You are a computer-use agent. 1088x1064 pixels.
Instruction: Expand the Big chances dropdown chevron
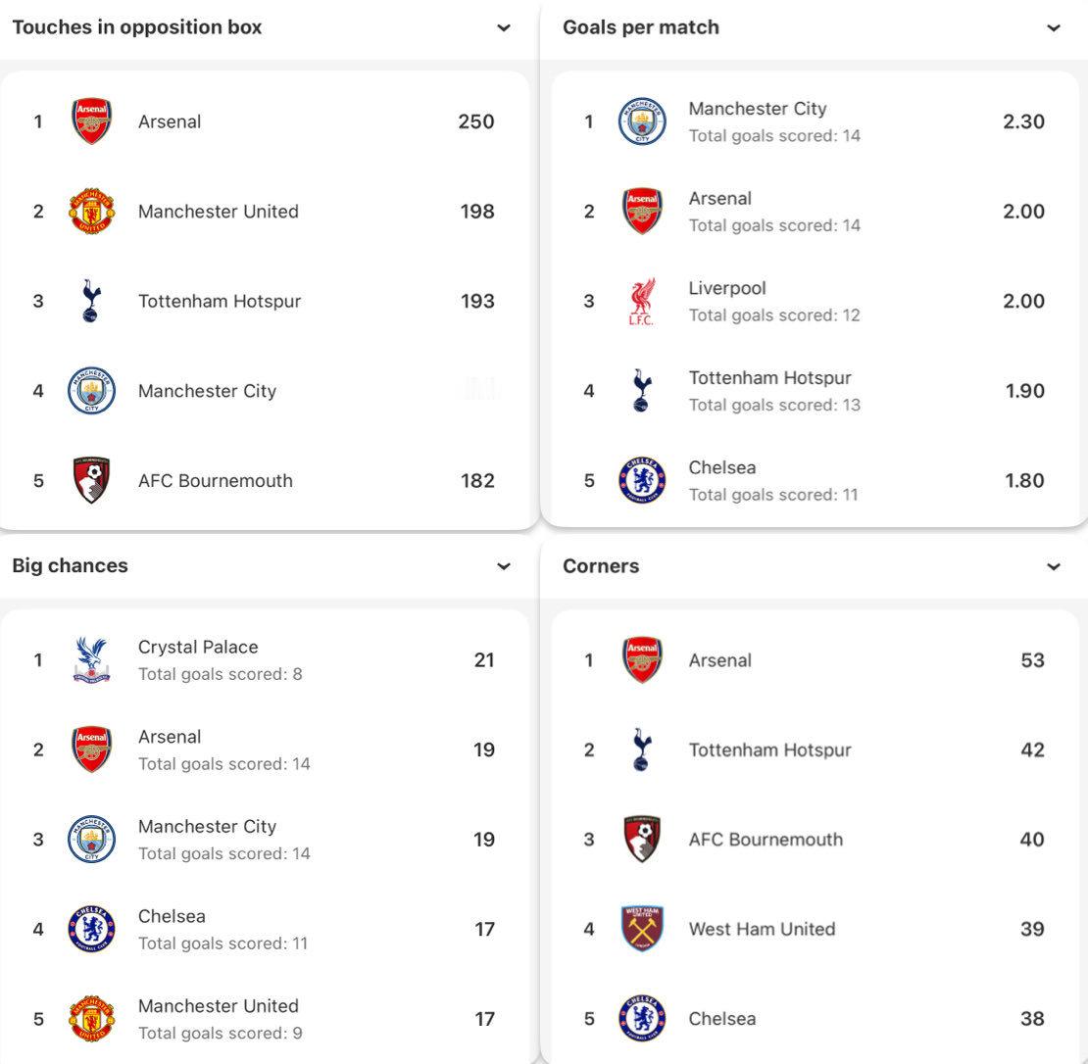pyautogui.click(x=504, y=566)
